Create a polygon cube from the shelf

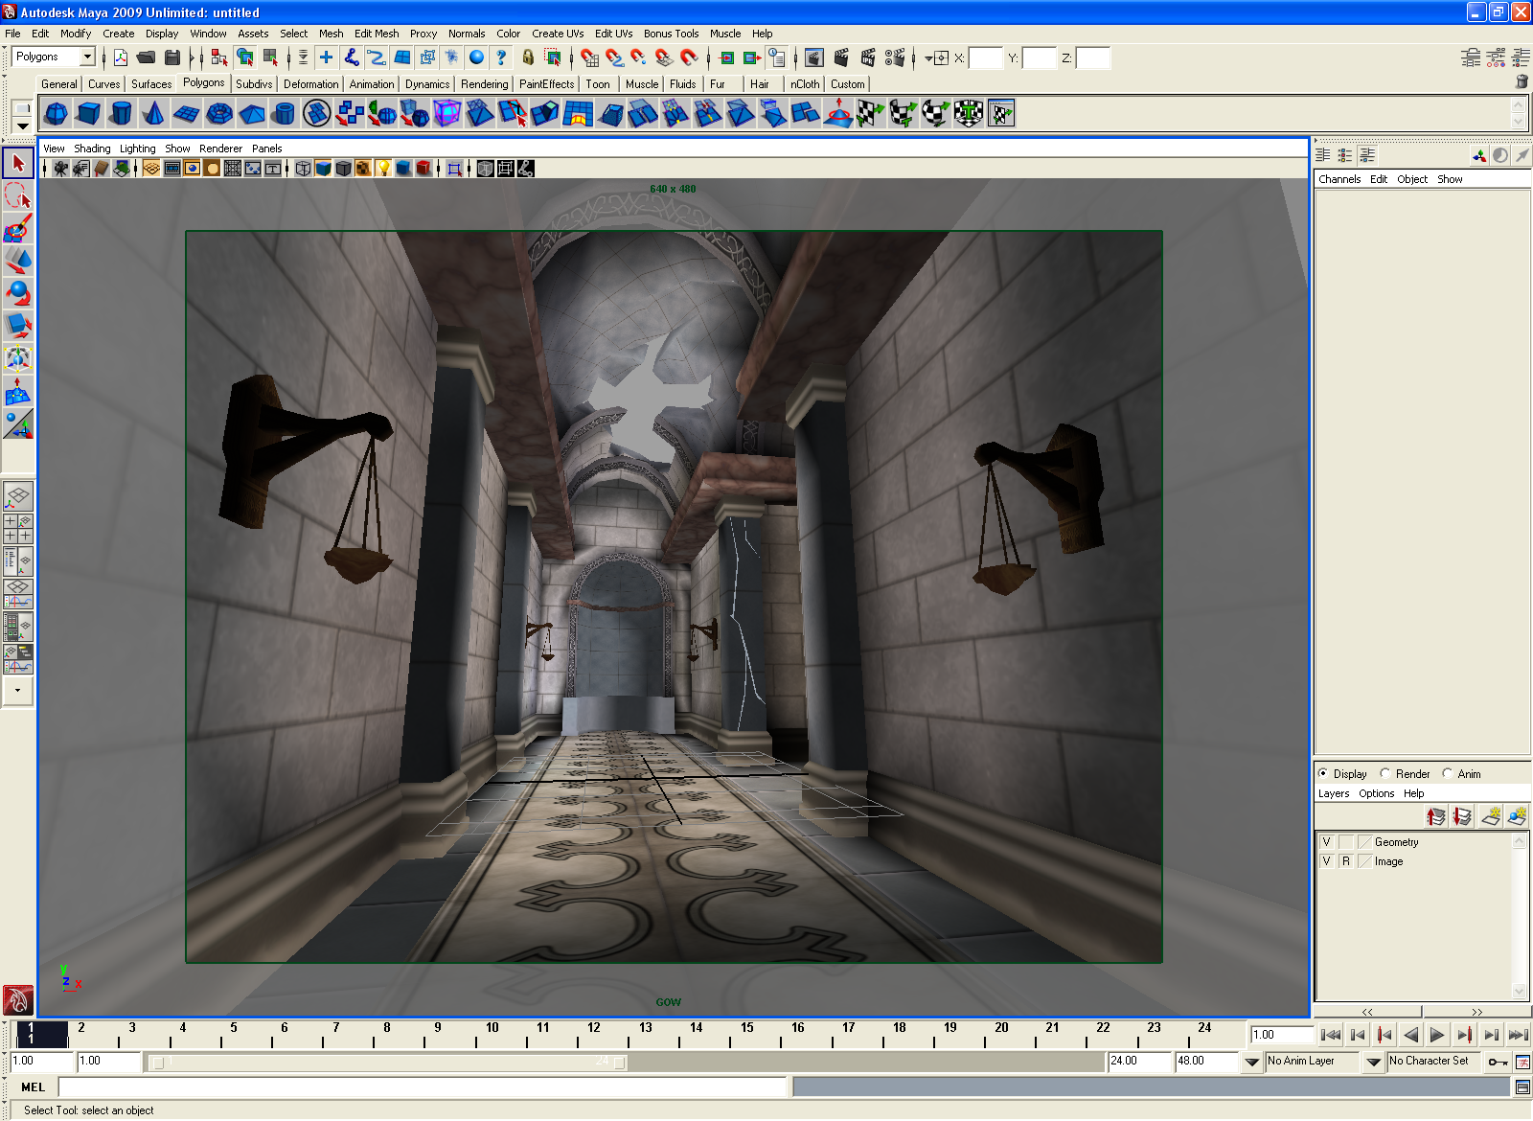click(89, 114)
